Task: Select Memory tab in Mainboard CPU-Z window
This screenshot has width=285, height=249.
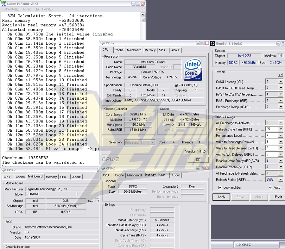Action: pyautogui.click(x=51, y=177)
